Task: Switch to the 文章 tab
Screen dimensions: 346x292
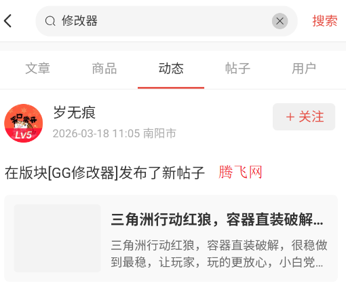Action: click(x=37, y=69)
